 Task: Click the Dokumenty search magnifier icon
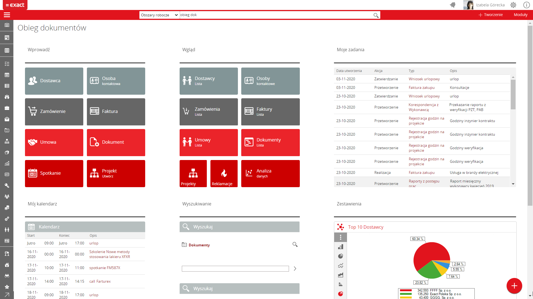[295, 244]
